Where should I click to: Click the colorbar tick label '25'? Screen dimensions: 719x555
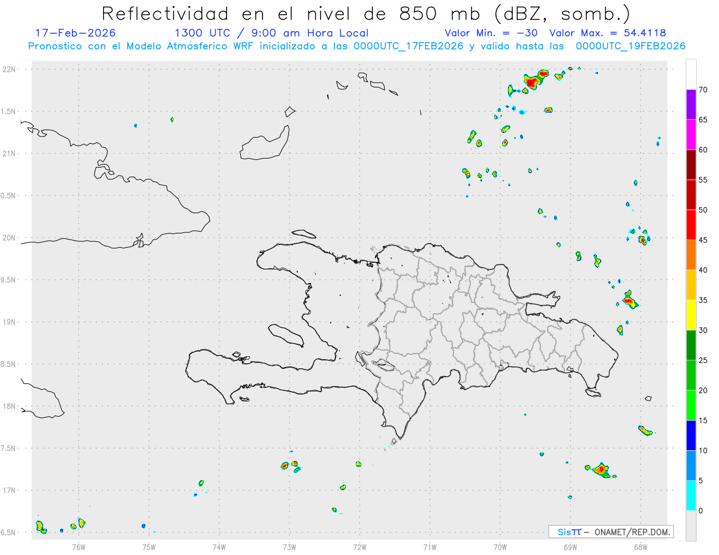703,360
